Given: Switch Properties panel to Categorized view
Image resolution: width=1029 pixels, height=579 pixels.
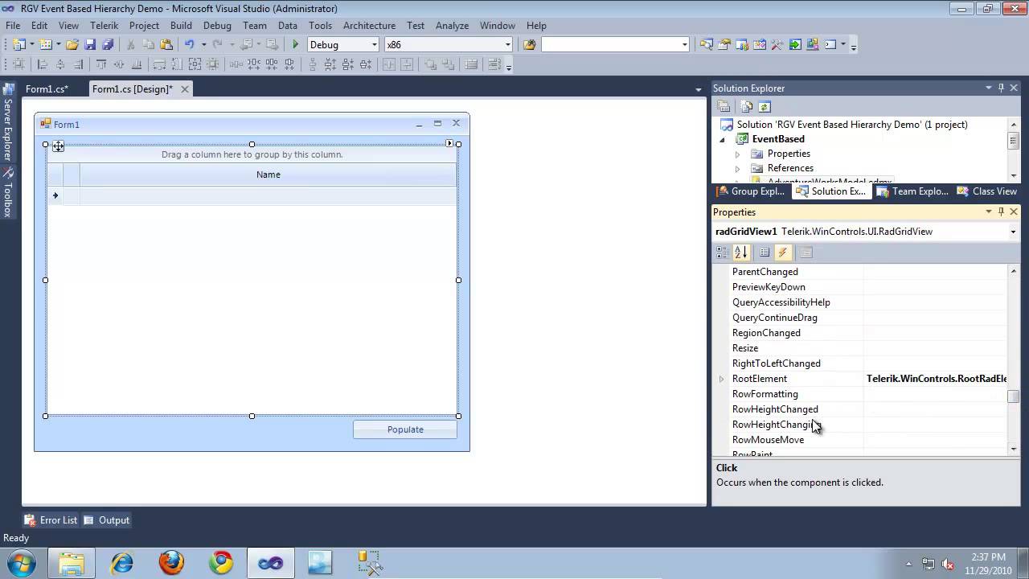Looking at the screenshot, I should [723, 253].
